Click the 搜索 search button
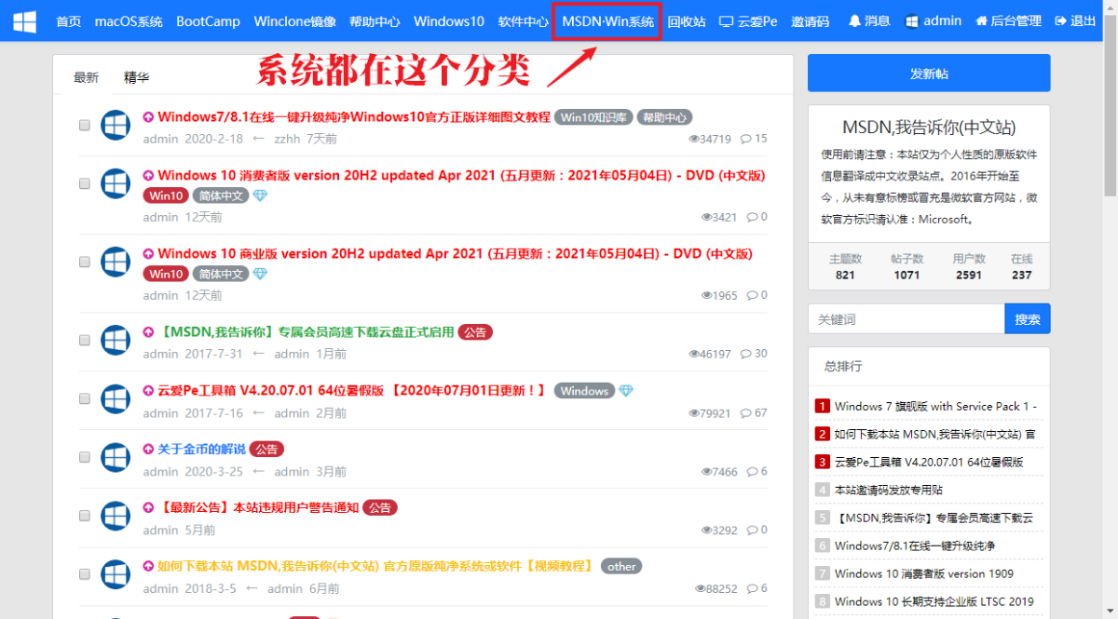This screenshot has height=619, width=1118. [1027, 319]
